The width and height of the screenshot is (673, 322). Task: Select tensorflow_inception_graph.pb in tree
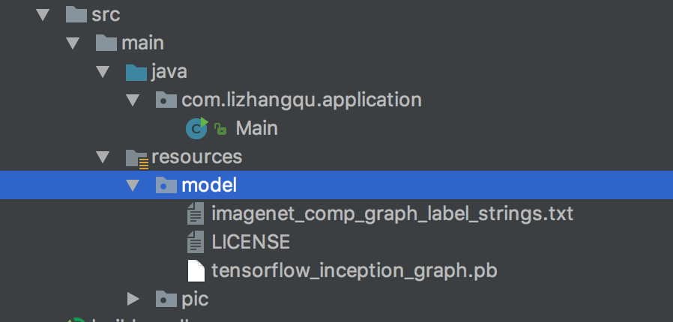pyautogui.click(x=354, y=270)
